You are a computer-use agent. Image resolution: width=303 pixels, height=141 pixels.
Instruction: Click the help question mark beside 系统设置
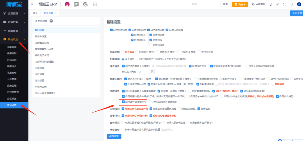click(x=51, y=21)
